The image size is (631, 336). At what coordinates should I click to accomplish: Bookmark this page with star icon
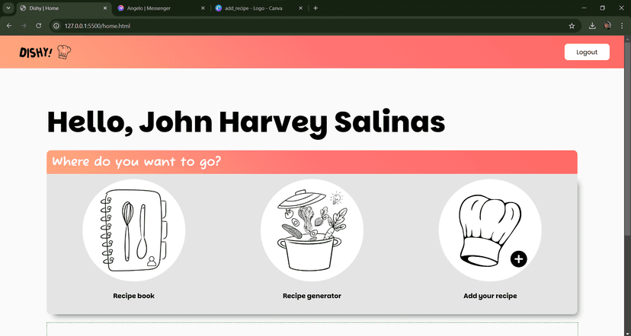pos(572,25)
